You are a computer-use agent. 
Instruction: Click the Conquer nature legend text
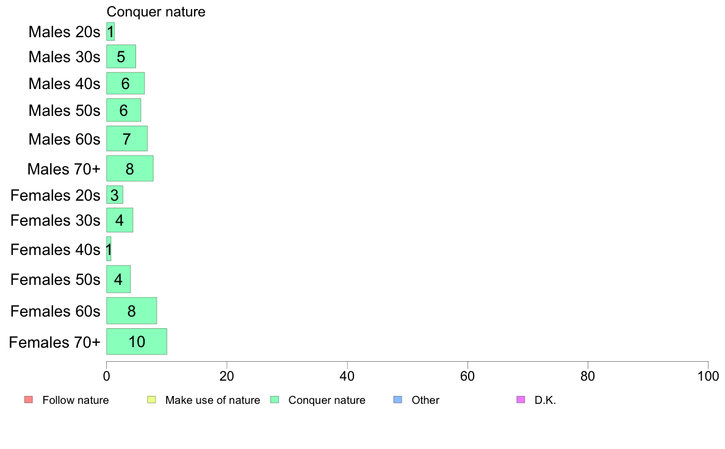coord(326,400)
